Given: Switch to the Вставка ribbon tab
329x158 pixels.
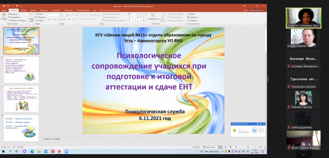Looking at the screenshot, I should click(x=24, y=10).
